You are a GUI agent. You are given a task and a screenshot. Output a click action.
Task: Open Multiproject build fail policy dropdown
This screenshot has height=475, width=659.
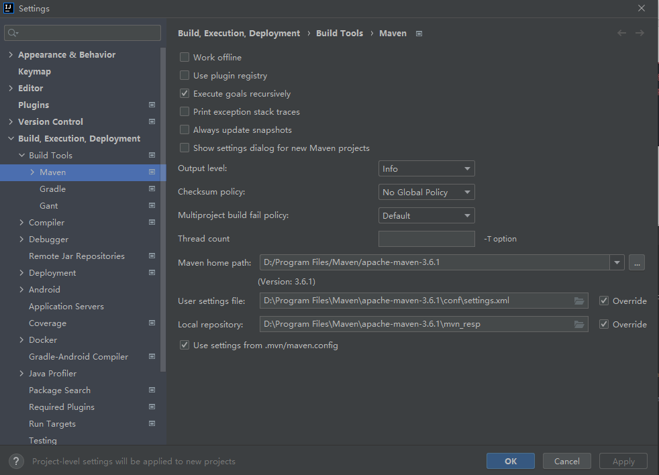(x=427, y=215)
